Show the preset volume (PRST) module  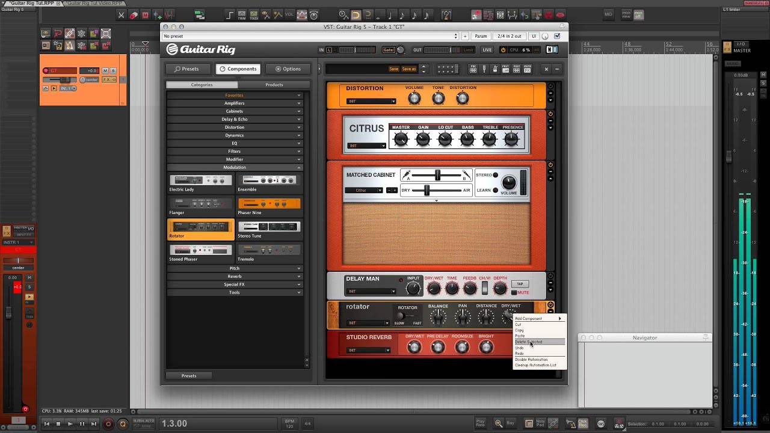tap(506, 69)
